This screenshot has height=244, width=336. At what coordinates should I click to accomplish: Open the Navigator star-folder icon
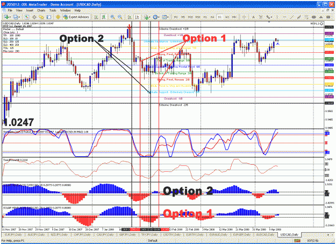click(x=41, y=17)
